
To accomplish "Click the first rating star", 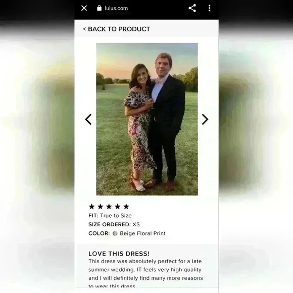I will [91, 207].
